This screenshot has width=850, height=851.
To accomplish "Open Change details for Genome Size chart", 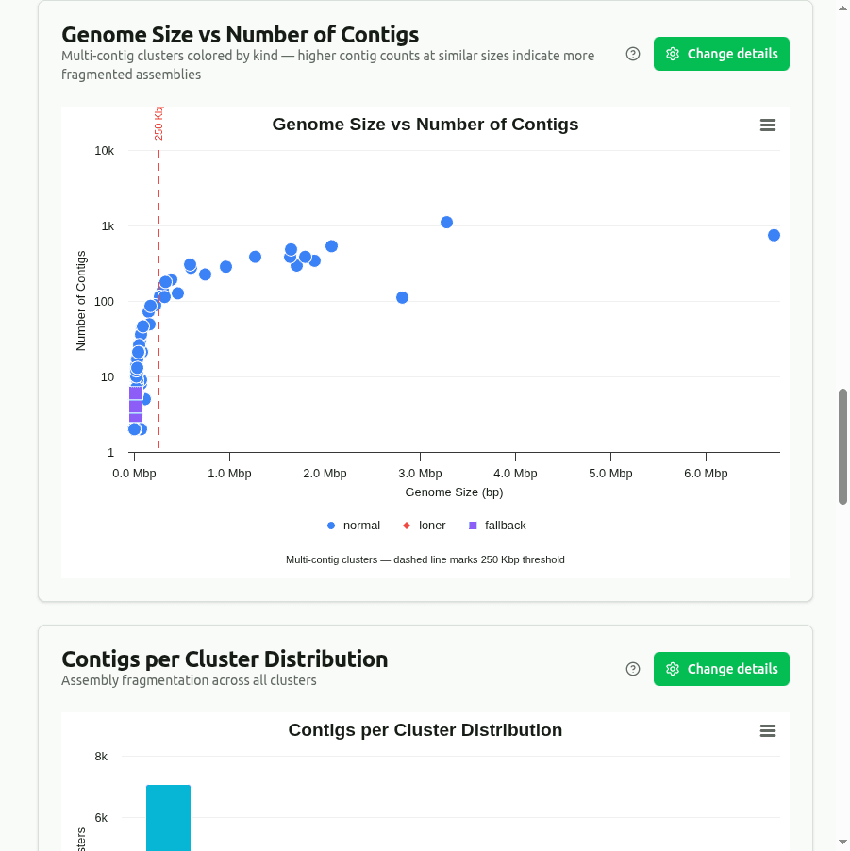I will coord(722,54).
